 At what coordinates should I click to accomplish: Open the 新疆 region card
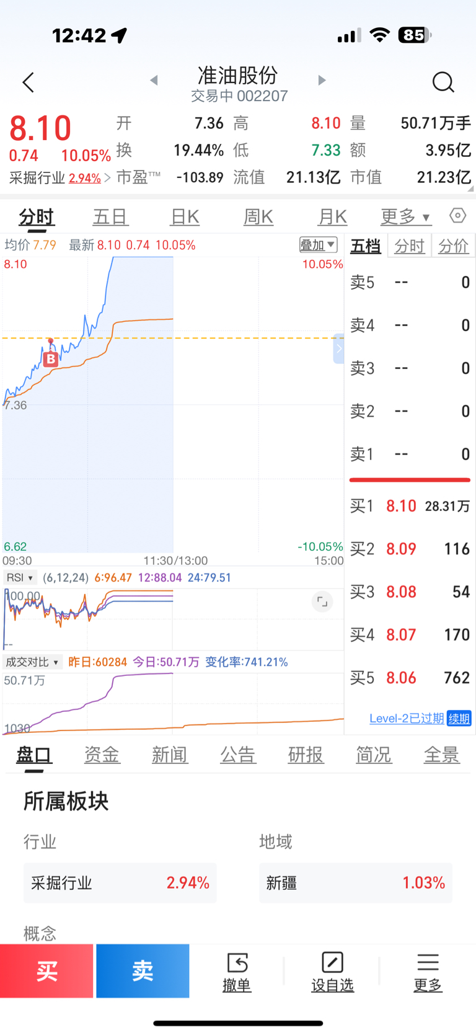(356, 882)
